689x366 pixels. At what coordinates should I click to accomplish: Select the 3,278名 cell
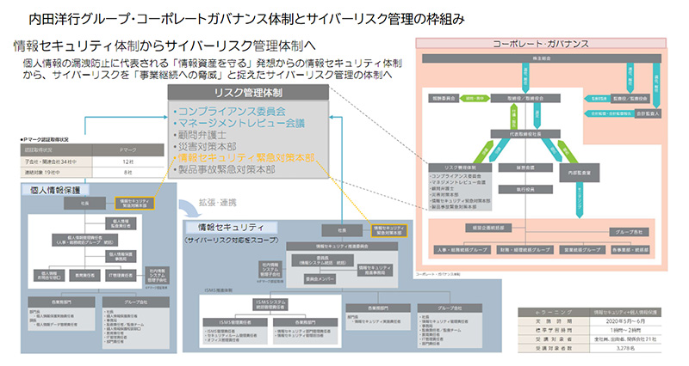[625, 348]
